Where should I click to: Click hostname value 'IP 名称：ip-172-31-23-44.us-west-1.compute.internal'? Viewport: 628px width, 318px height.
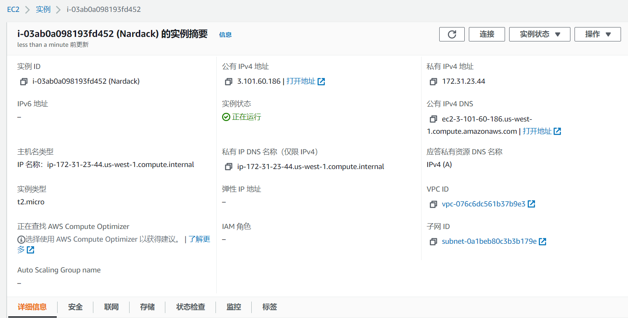click(x=106, y=165)
